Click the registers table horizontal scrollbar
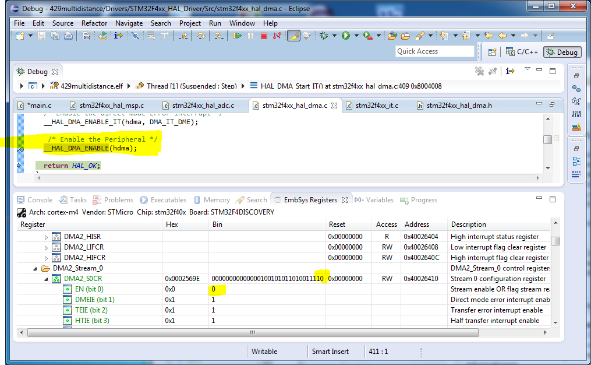 coord(253,332)
